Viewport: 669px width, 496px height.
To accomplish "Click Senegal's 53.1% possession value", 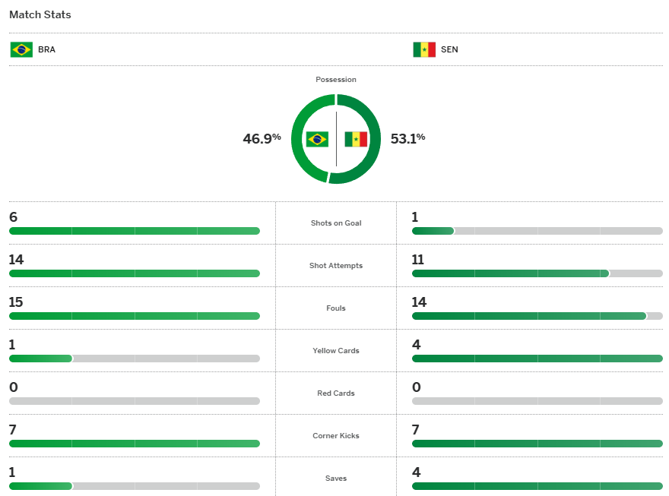I will [407, 138].
